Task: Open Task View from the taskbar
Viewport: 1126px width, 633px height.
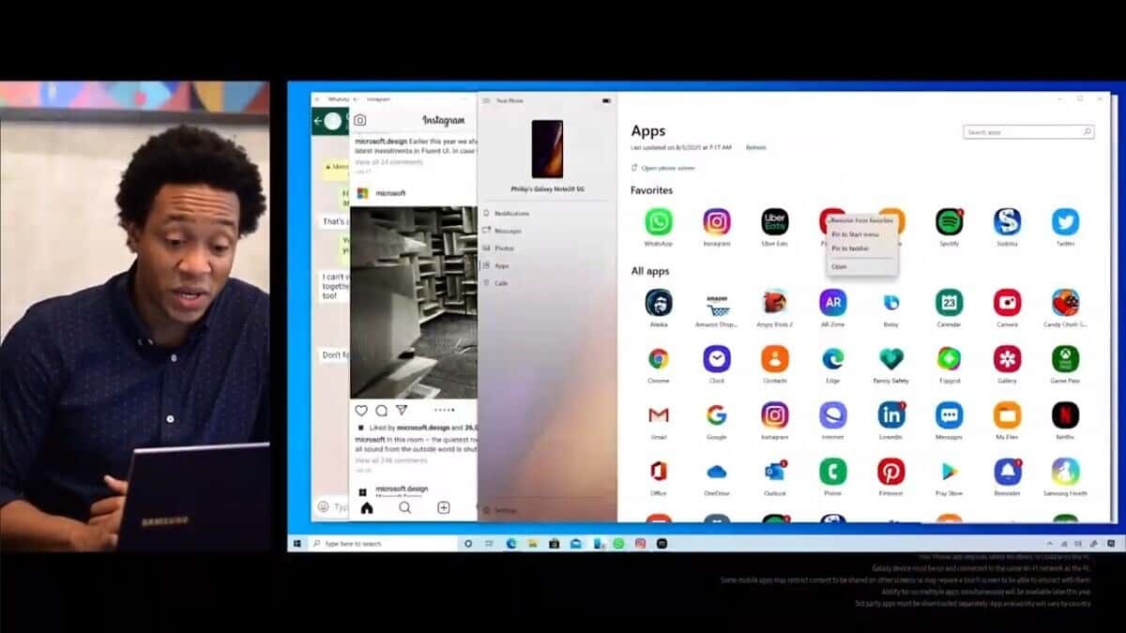Action: coord(487,542)
